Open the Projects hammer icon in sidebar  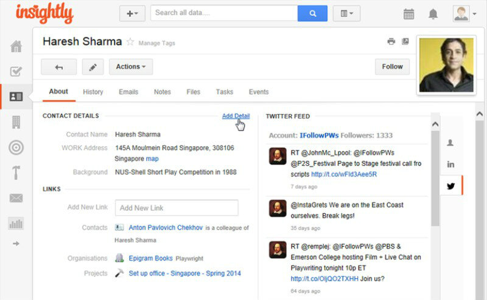[16, 172]
